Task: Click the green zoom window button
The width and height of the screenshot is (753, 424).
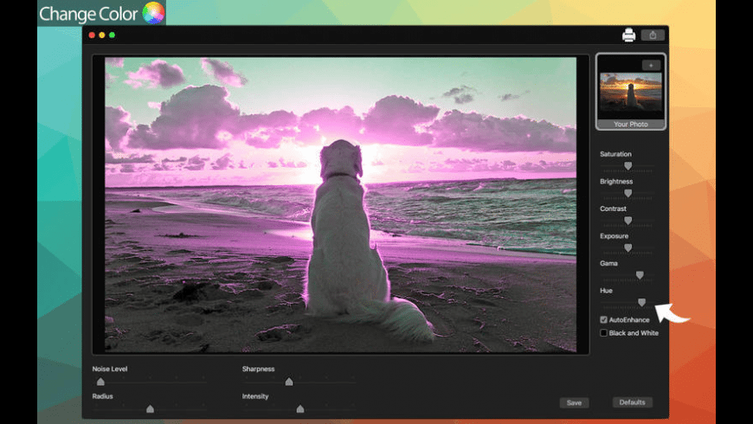Action: (x=112, y=35)
